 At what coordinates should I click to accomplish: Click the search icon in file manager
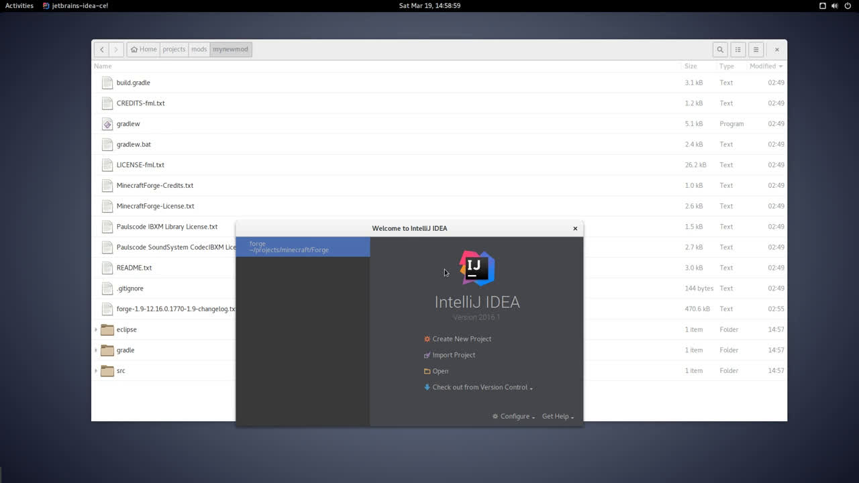coord(720,49)
